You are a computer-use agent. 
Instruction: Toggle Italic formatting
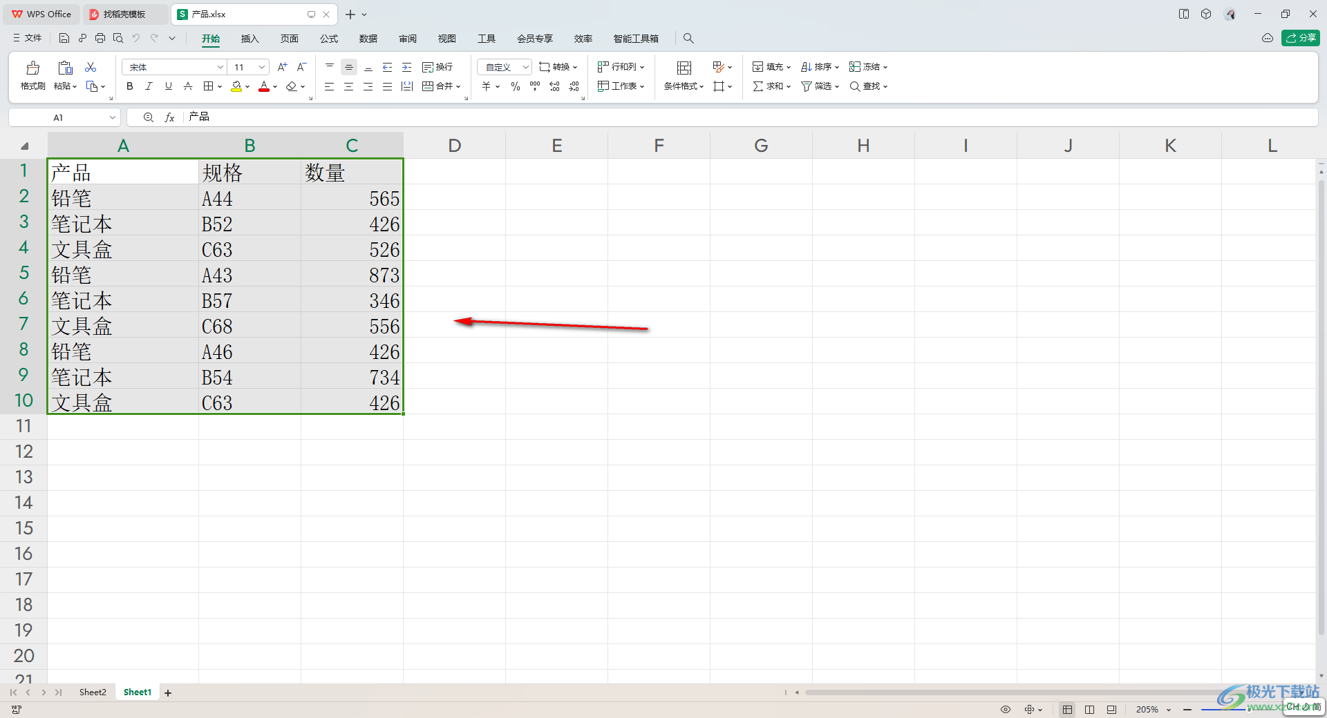tap(149, 86)
